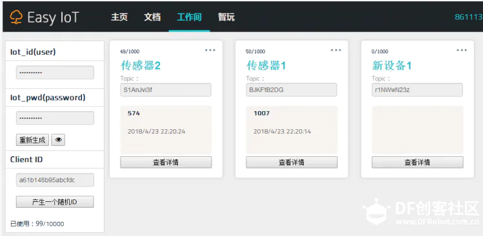Screen dimensions: 483x236
Task: Click 查看详情 under 传感器1
Action: (x=291, y=162)
